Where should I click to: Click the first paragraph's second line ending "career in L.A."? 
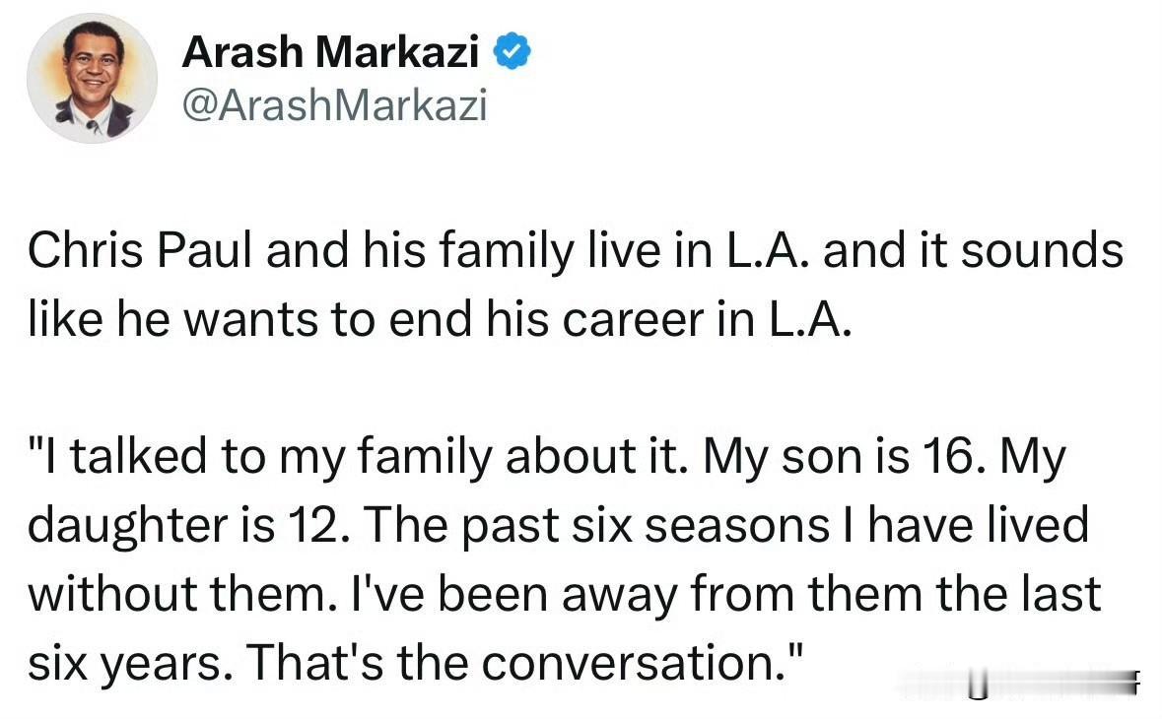[x=441, y=320]
